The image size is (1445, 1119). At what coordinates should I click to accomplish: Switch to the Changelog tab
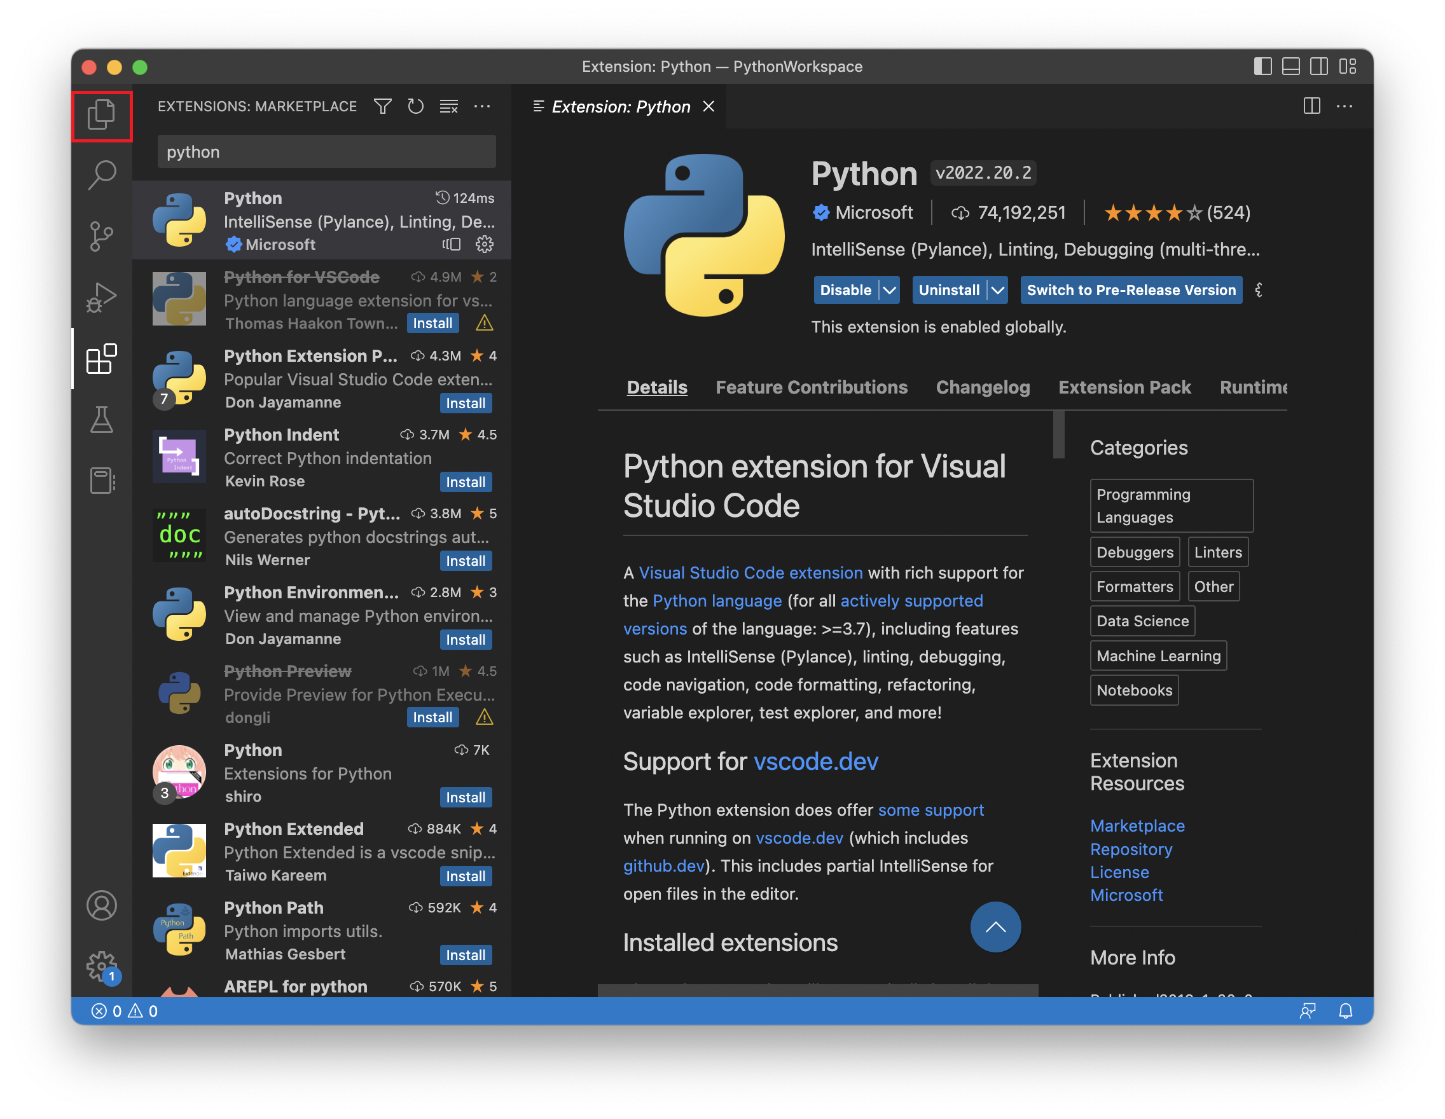983,388
